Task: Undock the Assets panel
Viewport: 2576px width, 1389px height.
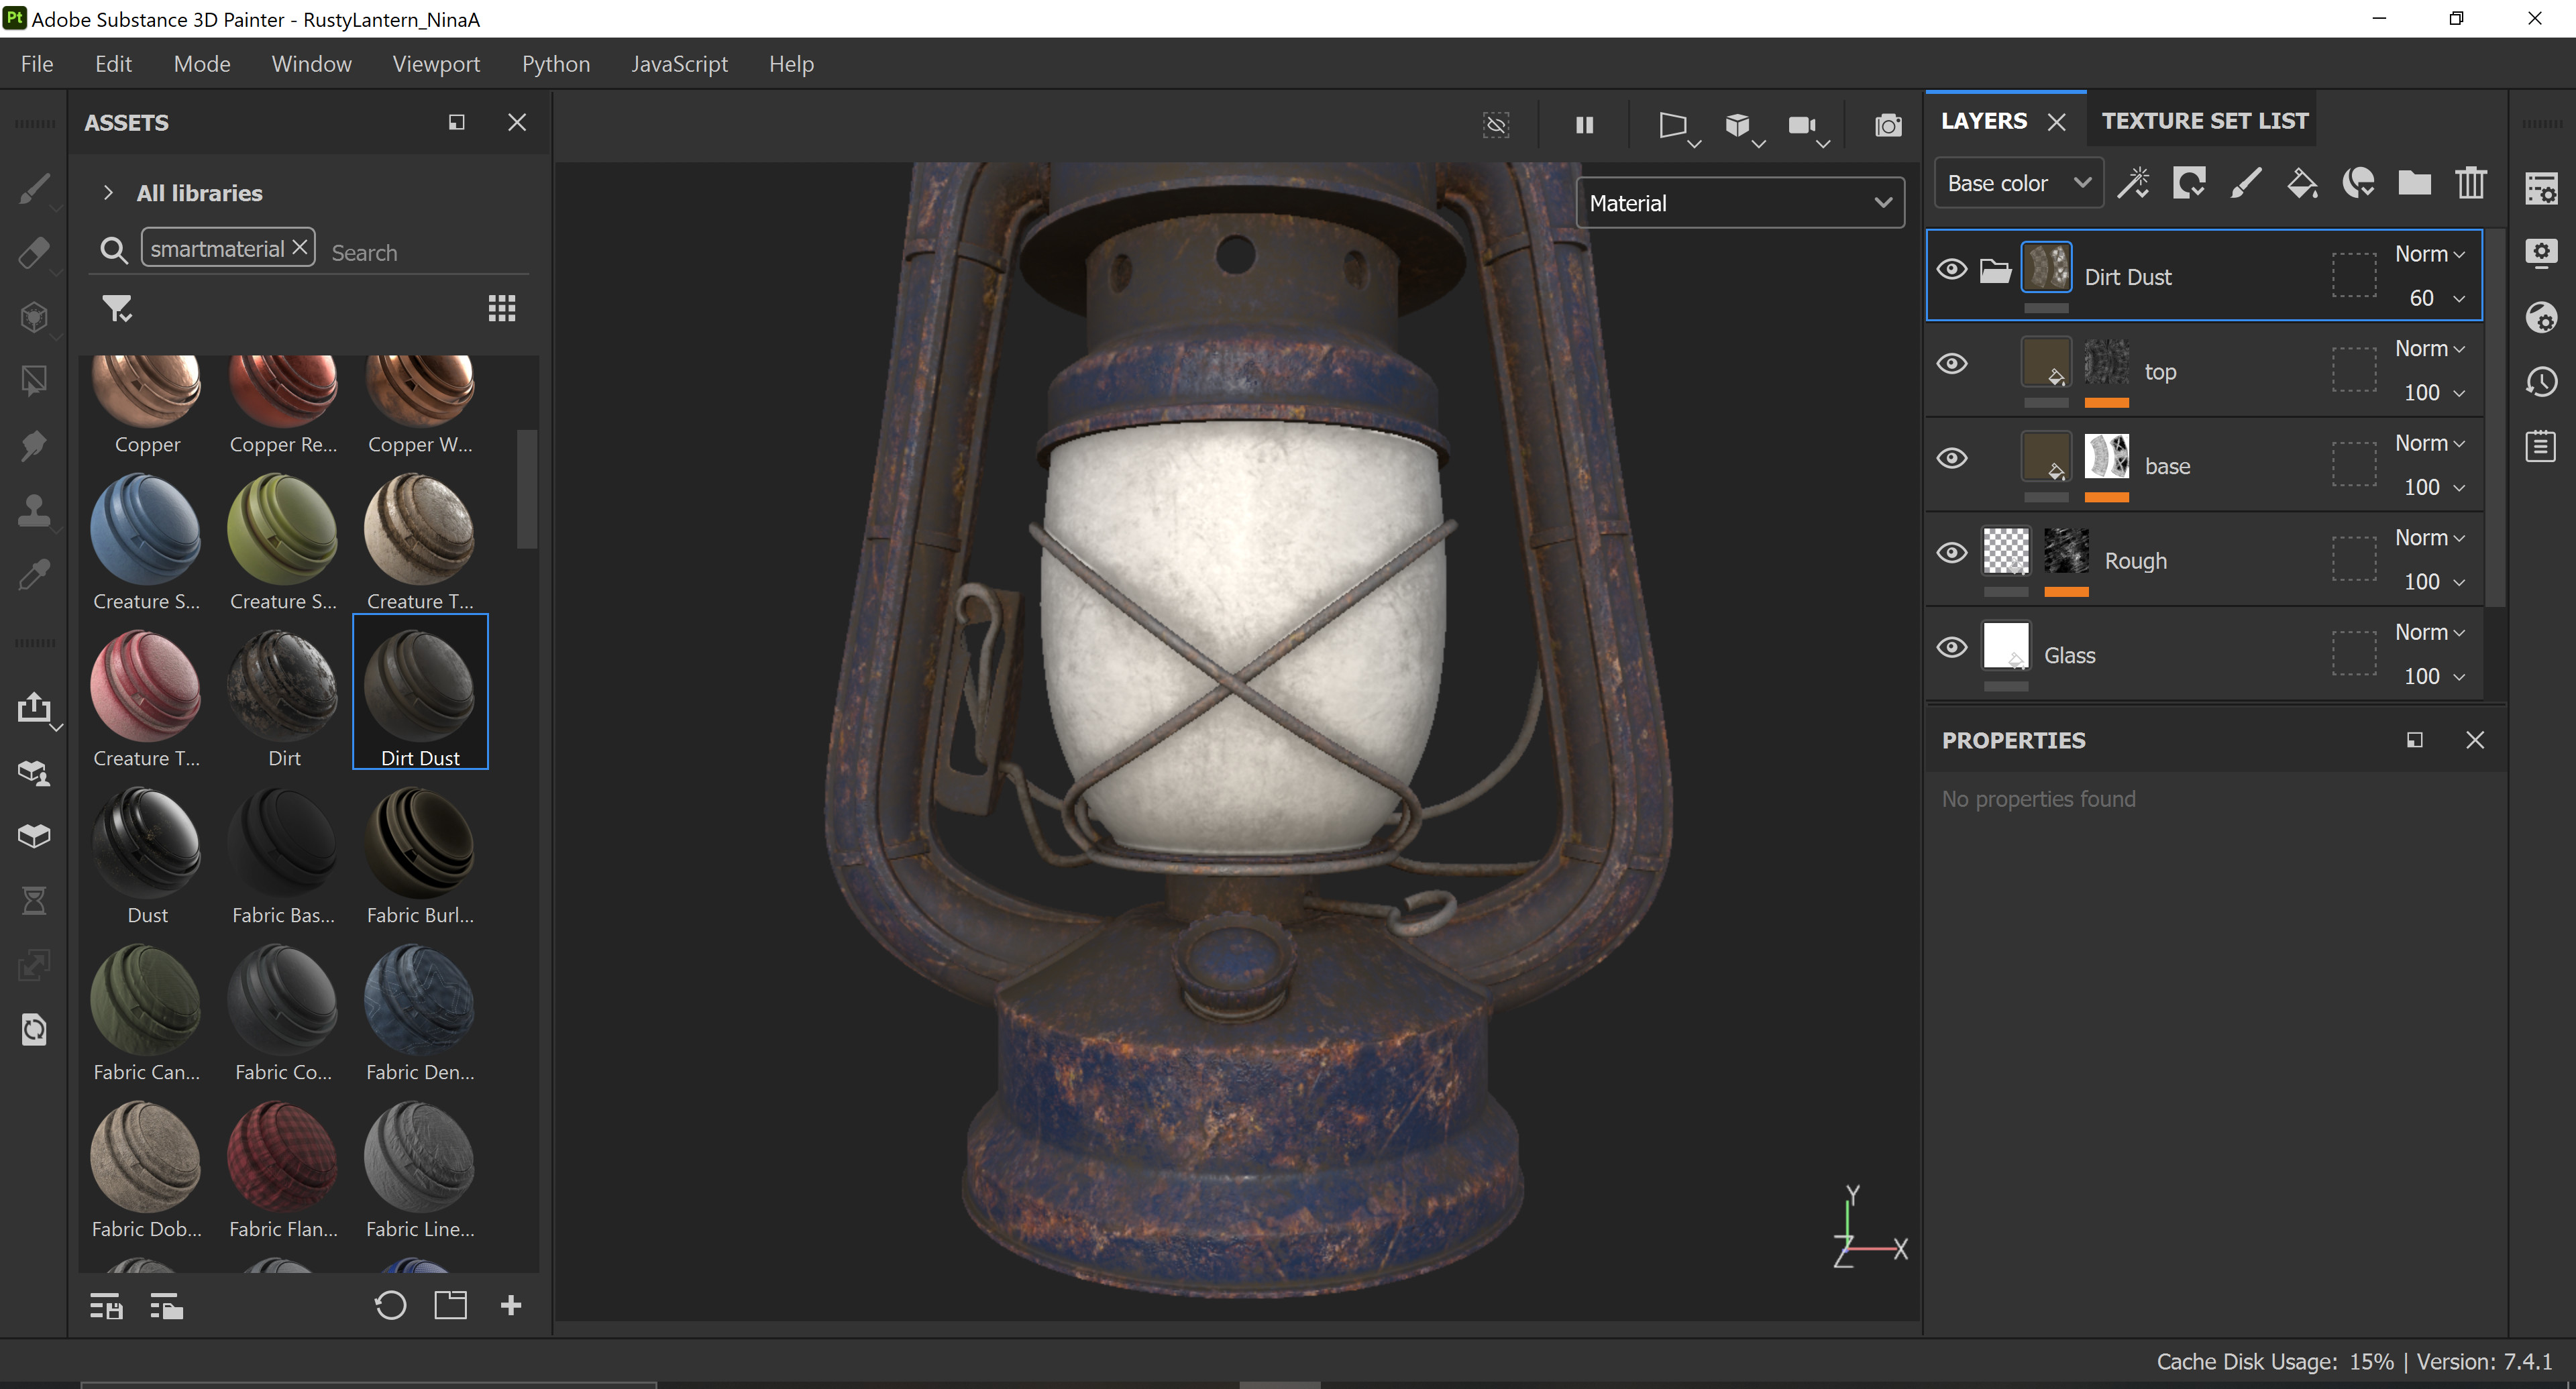Action: (456, 122)
